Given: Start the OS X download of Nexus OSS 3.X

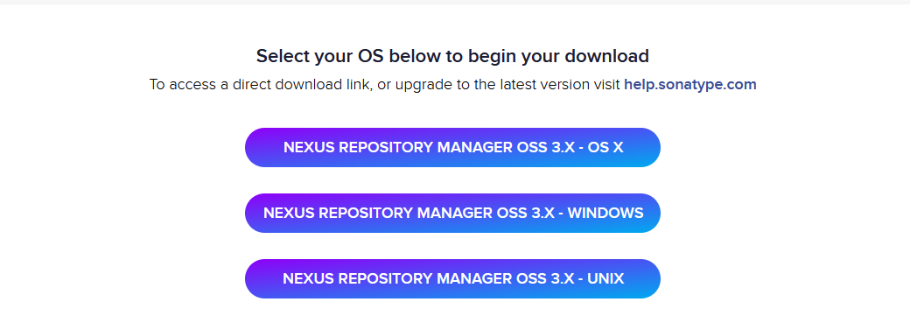Looking at the screenshot, I should click(452, 148).
